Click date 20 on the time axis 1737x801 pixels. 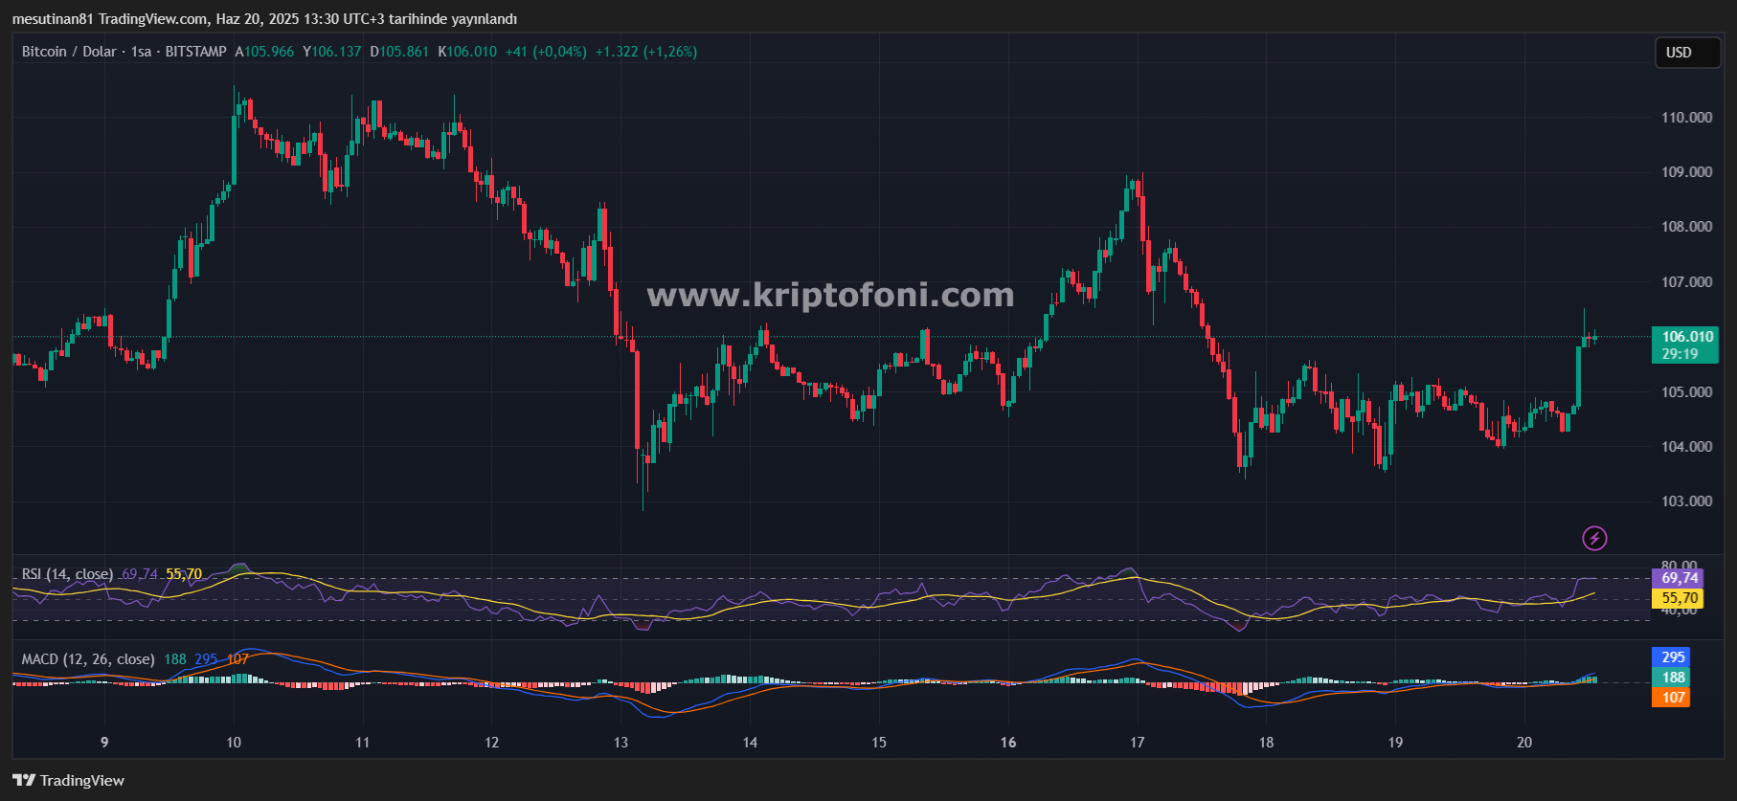[1524, 743]
